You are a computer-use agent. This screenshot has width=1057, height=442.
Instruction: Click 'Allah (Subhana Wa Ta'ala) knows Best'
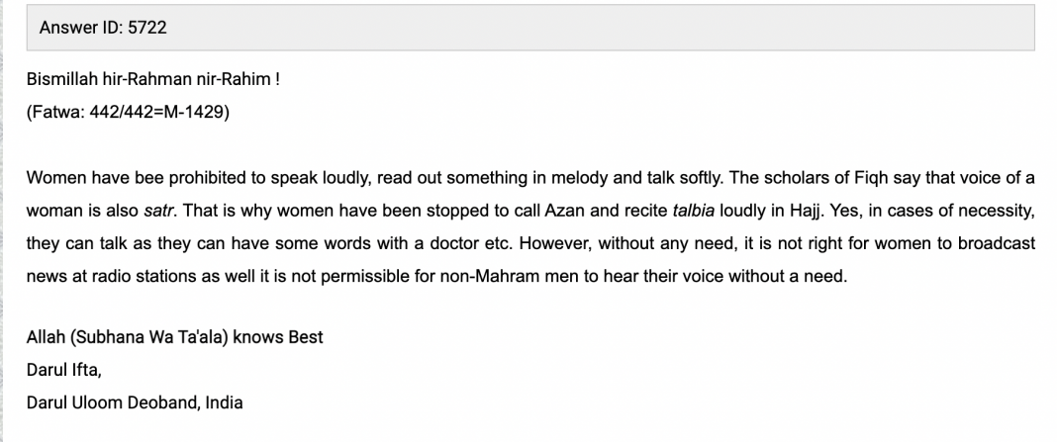pos(175,337)
